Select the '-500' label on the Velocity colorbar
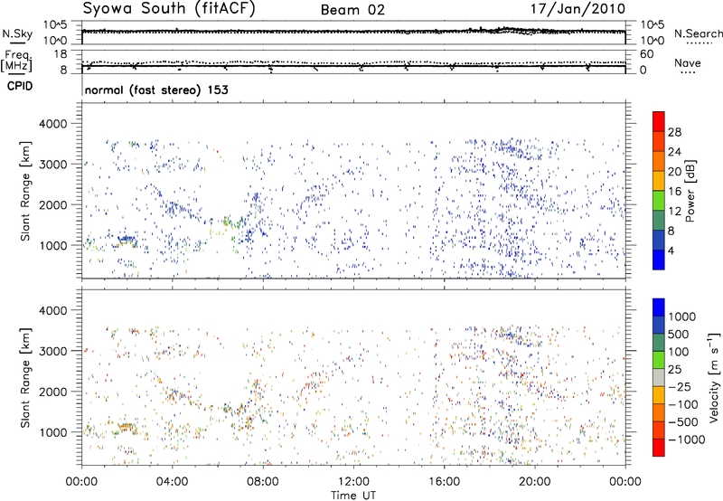Screen dimensions: 723x501 (x=683, y=421)
